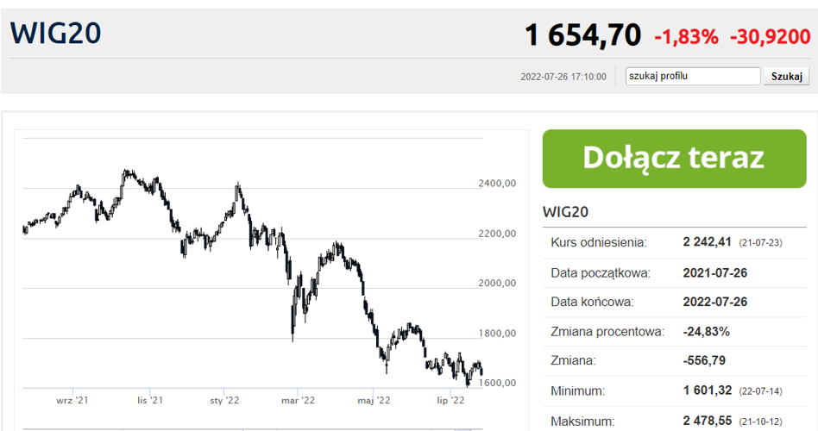Screen dimensions: 818x431
Task: Click the mar '22 label on chart axis
Action: click(x=298, y=400)
